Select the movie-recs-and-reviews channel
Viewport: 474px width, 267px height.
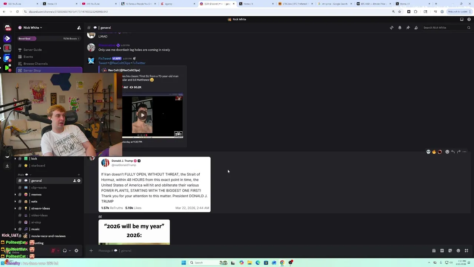(48, 236)
